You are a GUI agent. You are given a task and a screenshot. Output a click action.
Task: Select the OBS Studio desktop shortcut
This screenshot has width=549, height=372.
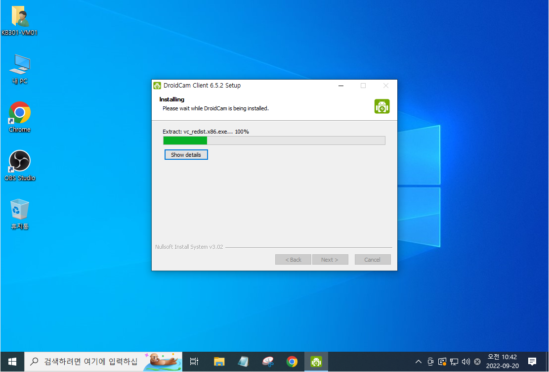click(x=20, y=166)
